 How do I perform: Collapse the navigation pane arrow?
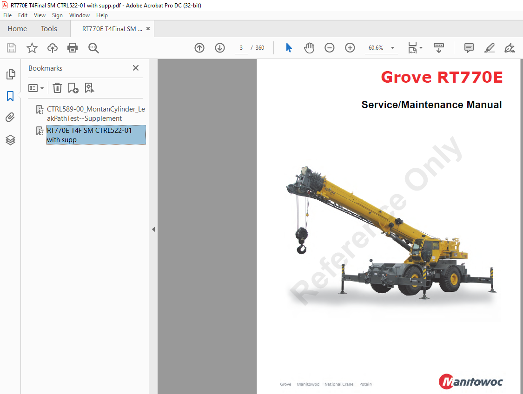coord(153,230)
